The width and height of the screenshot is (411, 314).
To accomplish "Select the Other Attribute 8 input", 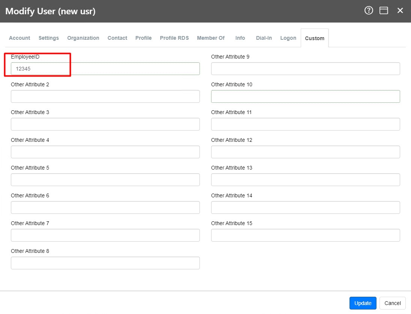I will click(x=105, y=263).
